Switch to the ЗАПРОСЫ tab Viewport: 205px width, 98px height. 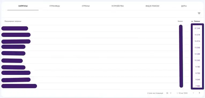point(23,6)
